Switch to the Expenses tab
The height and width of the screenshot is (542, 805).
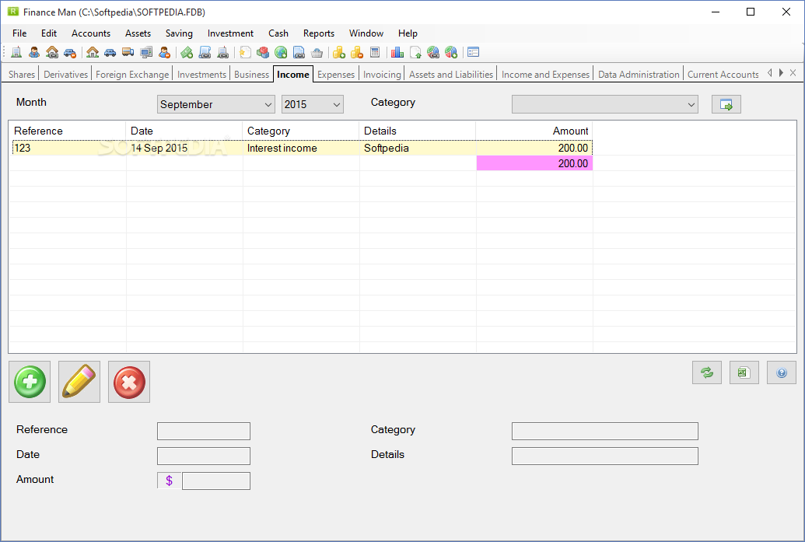(x=336, y=75)
